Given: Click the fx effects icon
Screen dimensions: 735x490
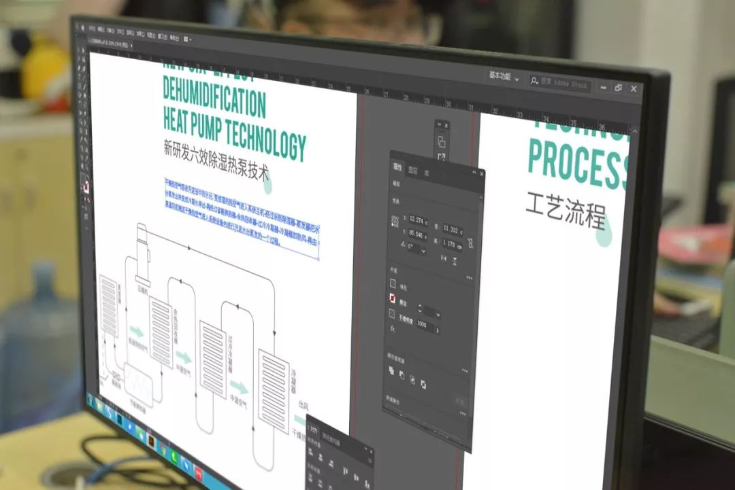Looking at the screenshot, I should 393,328.
